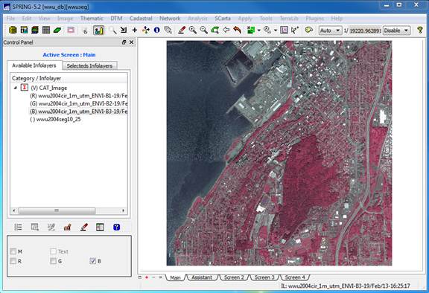Screen dimensions: 429x293
Task: Click the cursor with sparkles icon
Action: pos(295,30)
